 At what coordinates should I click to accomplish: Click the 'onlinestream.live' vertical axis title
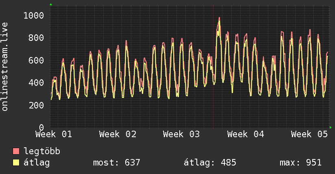[4, 67]
